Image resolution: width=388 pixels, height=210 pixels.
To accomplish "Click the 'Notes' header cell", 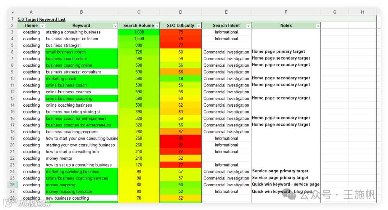I will 286,25.
